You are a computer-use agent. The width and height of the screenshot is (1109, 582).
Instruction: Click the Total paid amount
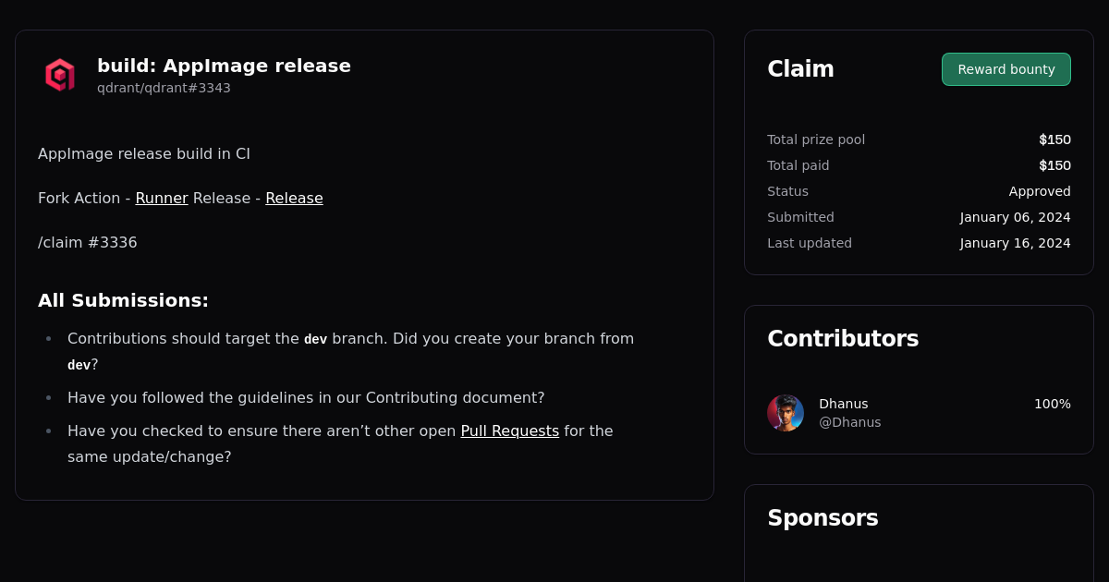[1054, 165]
